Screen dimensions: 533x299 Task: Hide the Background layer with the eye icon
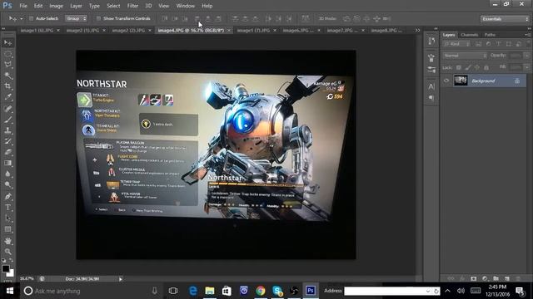coord(446,81)
